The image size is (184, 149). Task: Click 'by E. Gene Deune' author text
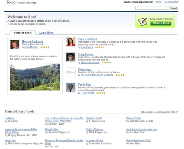96,121
